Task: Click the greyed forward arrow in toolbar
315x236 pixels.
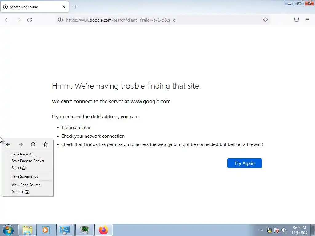Action: [18, 20]
